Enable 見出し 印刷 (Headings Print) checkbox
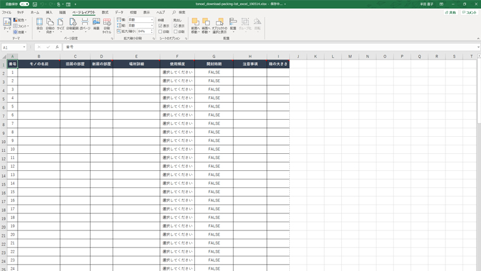The width and height of the screenshot is (481, 271). pos(176,32)
